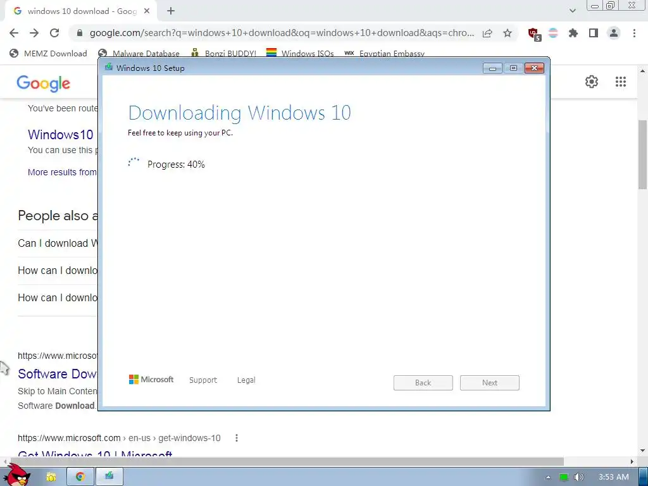Open Malware Database bookmark

pos(139,53)
